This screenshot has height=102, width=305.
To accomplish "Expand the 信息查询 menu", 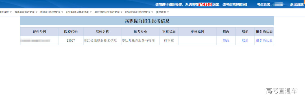I will (162, 12).
